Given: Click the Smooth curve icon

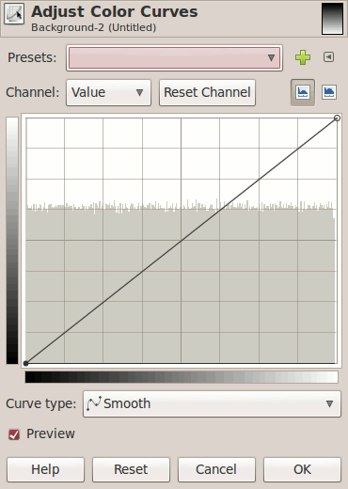Looking at the screenshot, I should [x=94, y=403].
